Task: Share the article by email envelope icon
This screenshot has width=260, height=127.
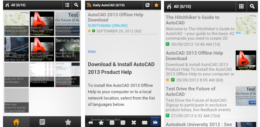Action: (x=144, y=122)
